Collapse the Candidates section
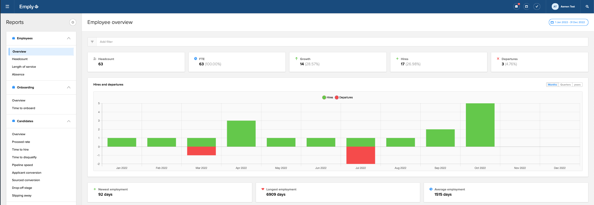Viewport: 594px width, 205px height. [x=69, y=121]
